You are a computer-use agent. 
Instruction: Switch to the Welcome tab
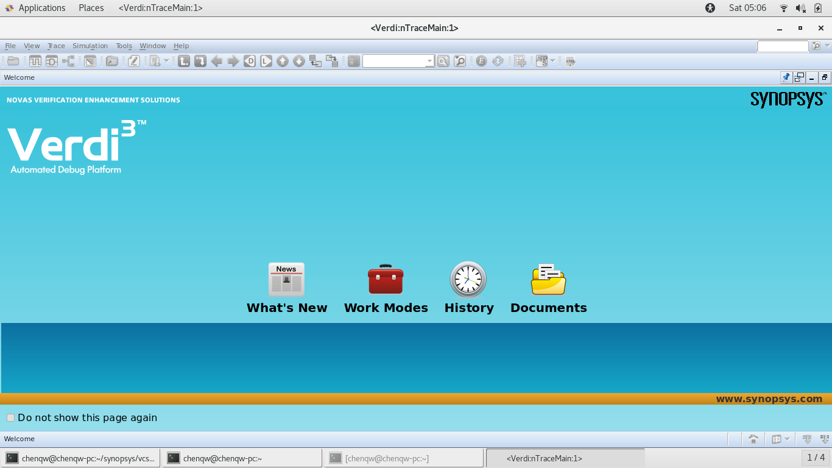click(19, 439)
